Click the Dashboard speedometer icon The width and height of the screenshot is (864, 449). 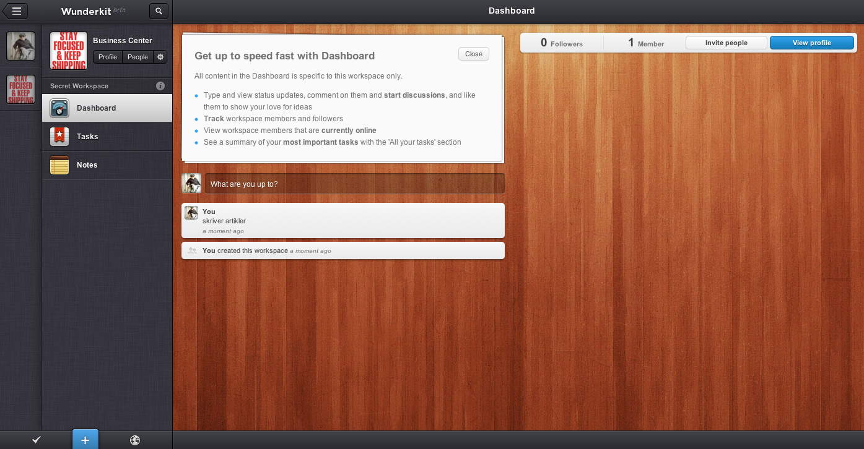coord(59,108)
